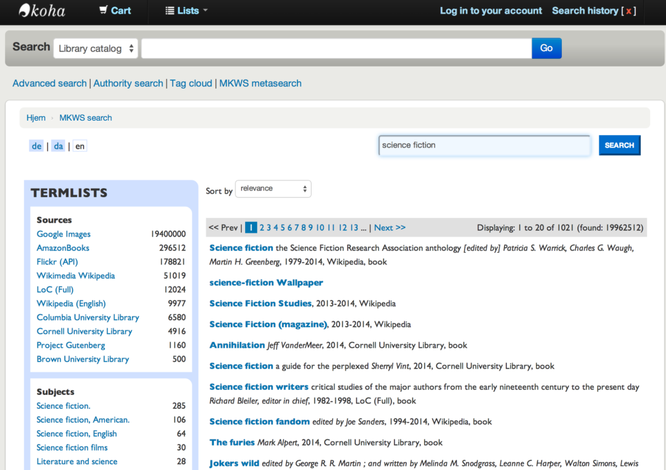This screenshot has height=470, width=666.
Task: Filter by Project Gutenberg source
Action: (70, 345)
